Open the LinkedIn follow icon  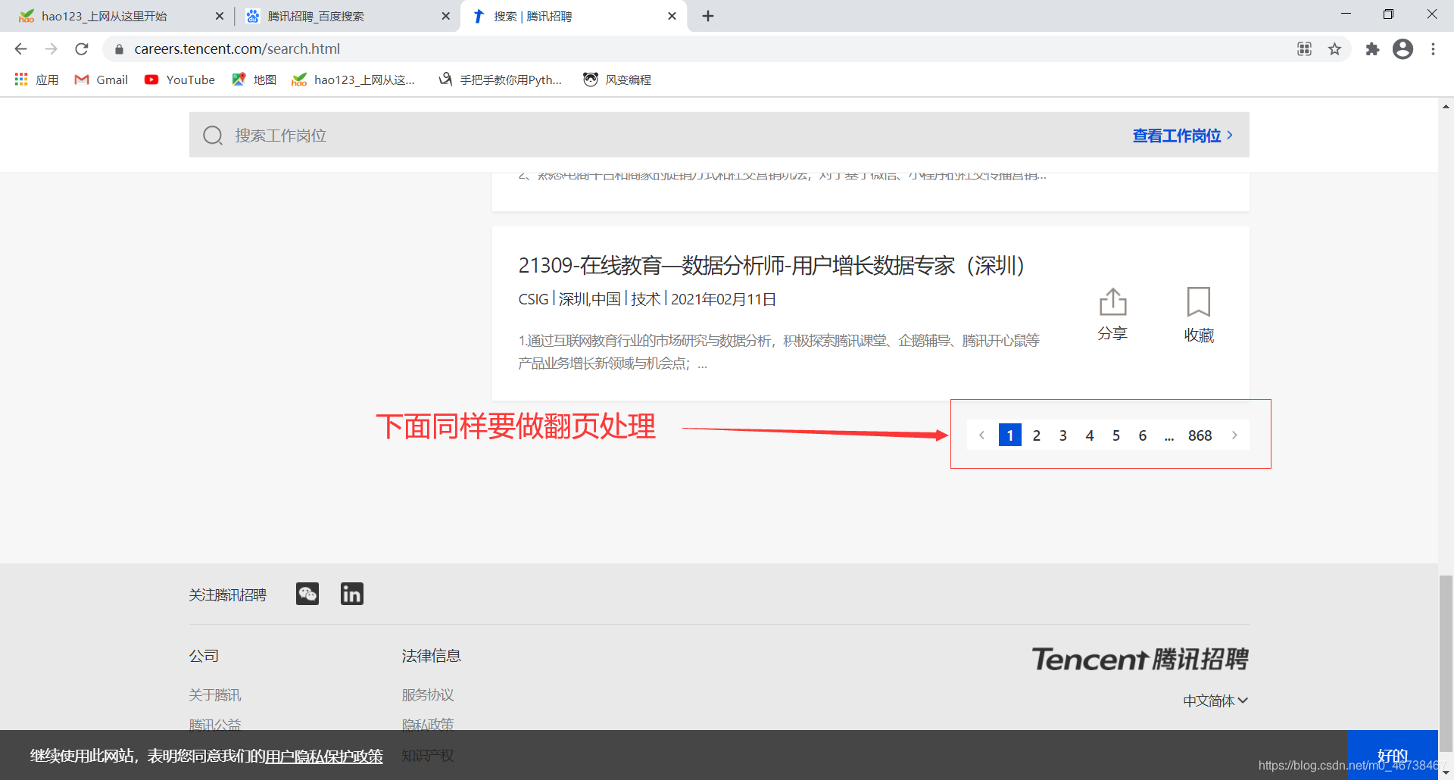coord(352,594)
